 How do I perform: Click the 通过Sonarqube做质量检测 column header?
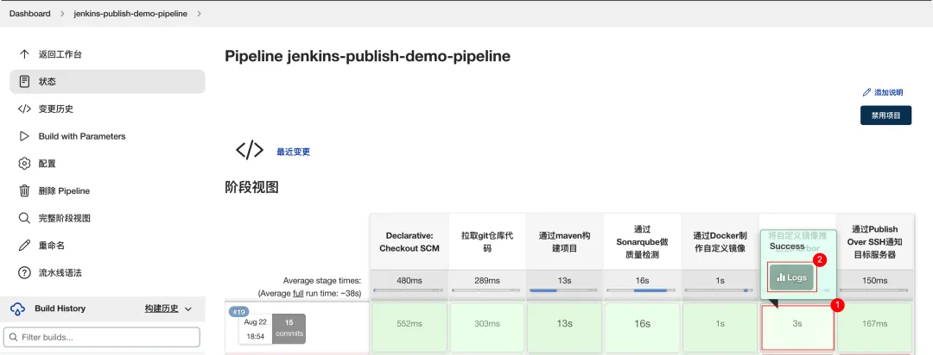coord(642,241)
